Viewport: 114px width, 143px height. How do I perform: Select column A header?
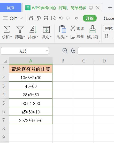pos(31,61)
